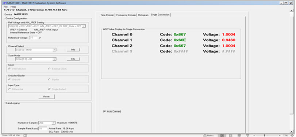Click Maximum 1048576 text
Viewport: 296px width, 137px height.
[67, 123]
